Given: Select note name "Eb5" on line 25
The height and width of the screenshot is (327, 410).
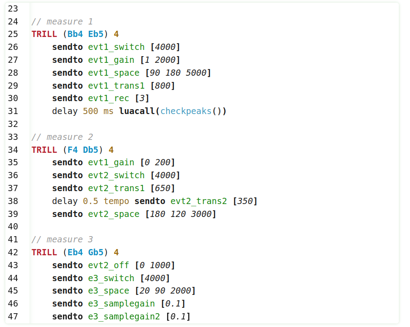Looking at the screenshot, I should click(96, 34).
